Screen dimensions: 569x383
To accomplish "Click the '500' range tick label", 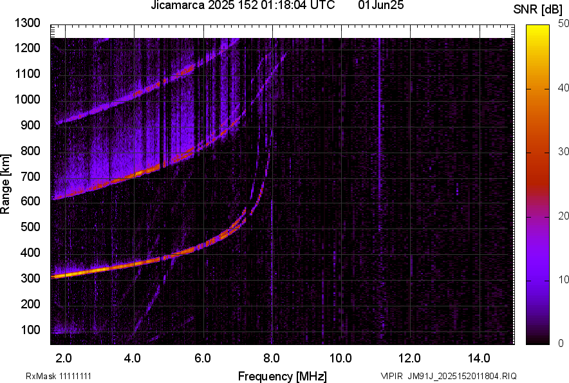I will [30, 227].
